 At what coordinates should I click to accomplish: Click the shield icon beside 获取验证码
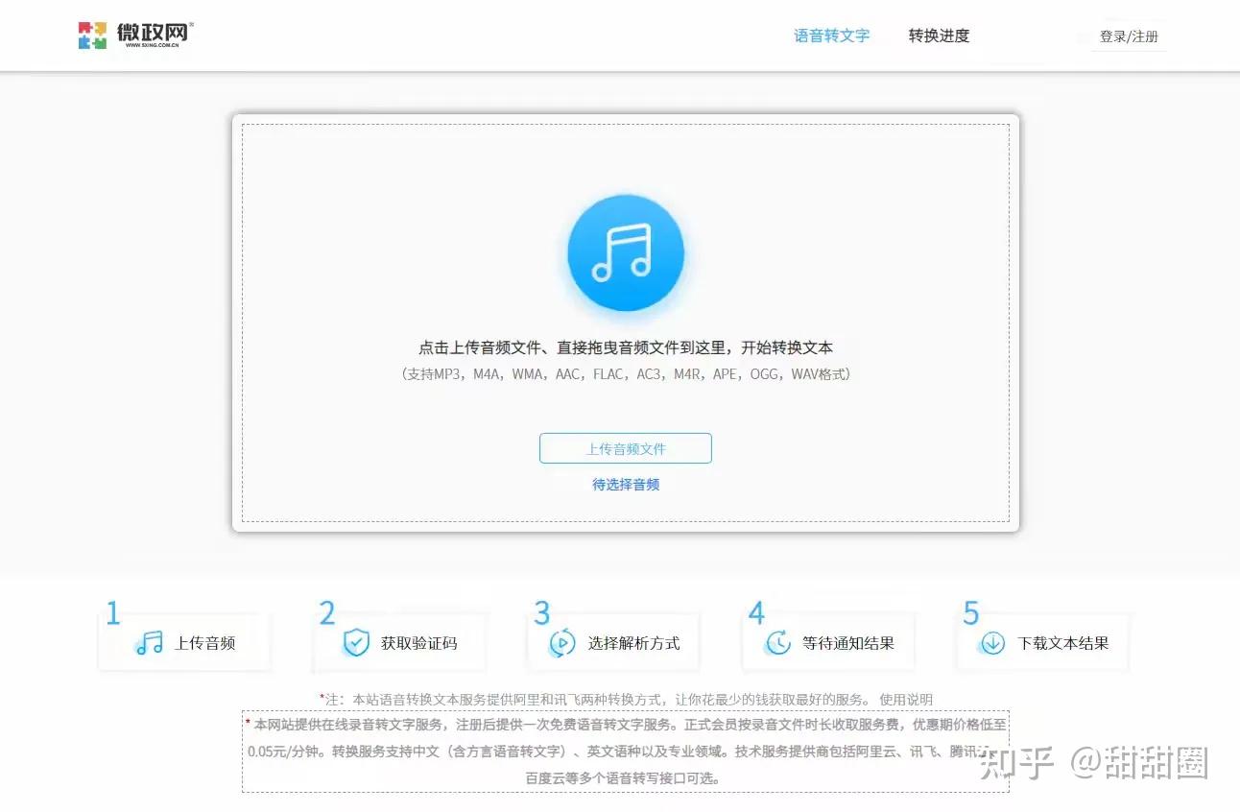point(356,643)
